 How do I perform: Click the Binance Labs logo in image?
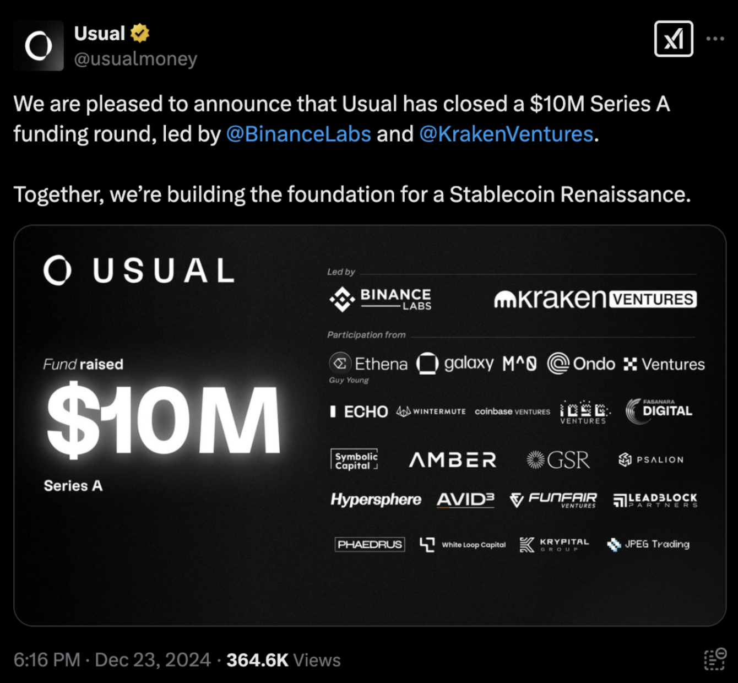click(381, 299)
